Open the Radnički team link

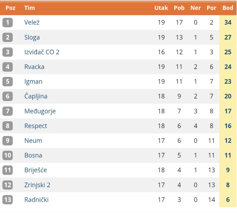pyautogui.click(x=36, y=200)
